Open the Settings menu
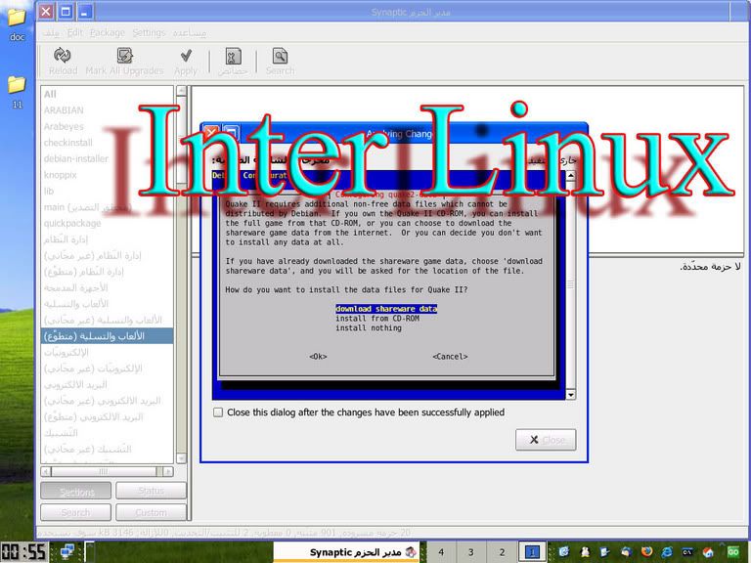This screenshot has height=563, width=751. click(149, 32)
